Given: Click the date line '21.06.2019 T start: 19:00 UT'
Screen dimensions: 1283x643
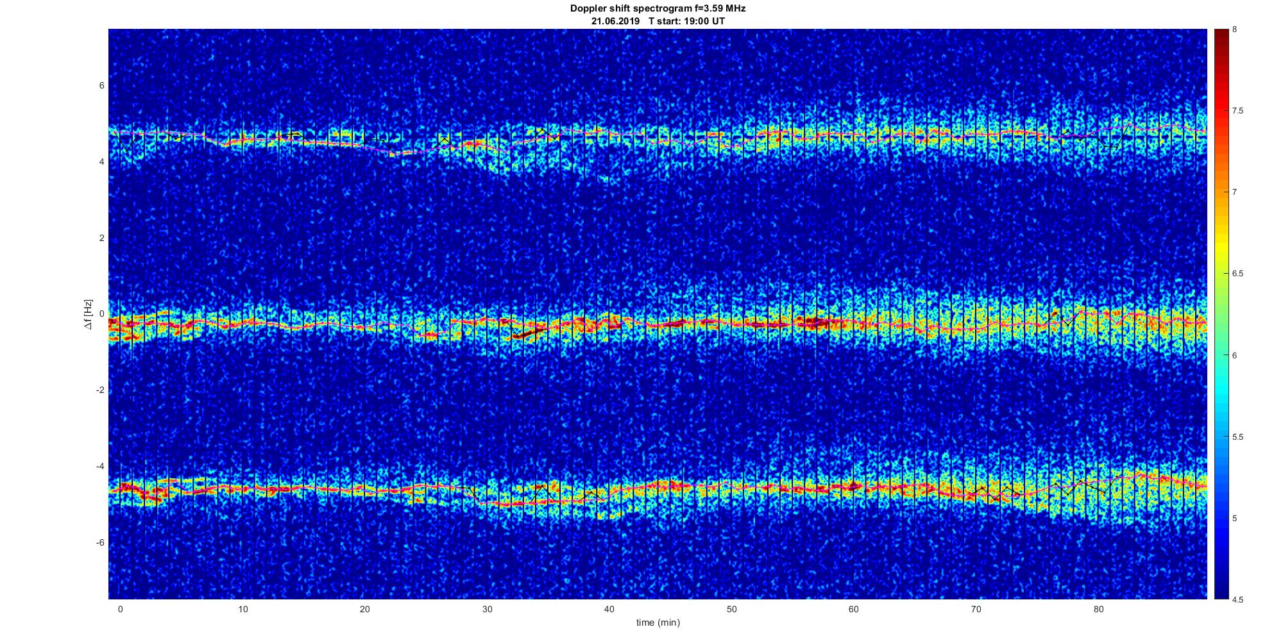Looking at the screenshot, I should [658, 21].
